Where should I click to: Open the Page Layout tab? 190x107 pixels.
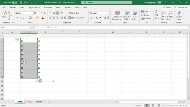(34, 7)
